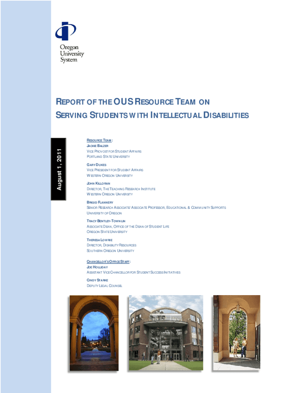
Task: Select the name 'Gary Dukes'
Action: pyautogui.click(x=97, y=165)
